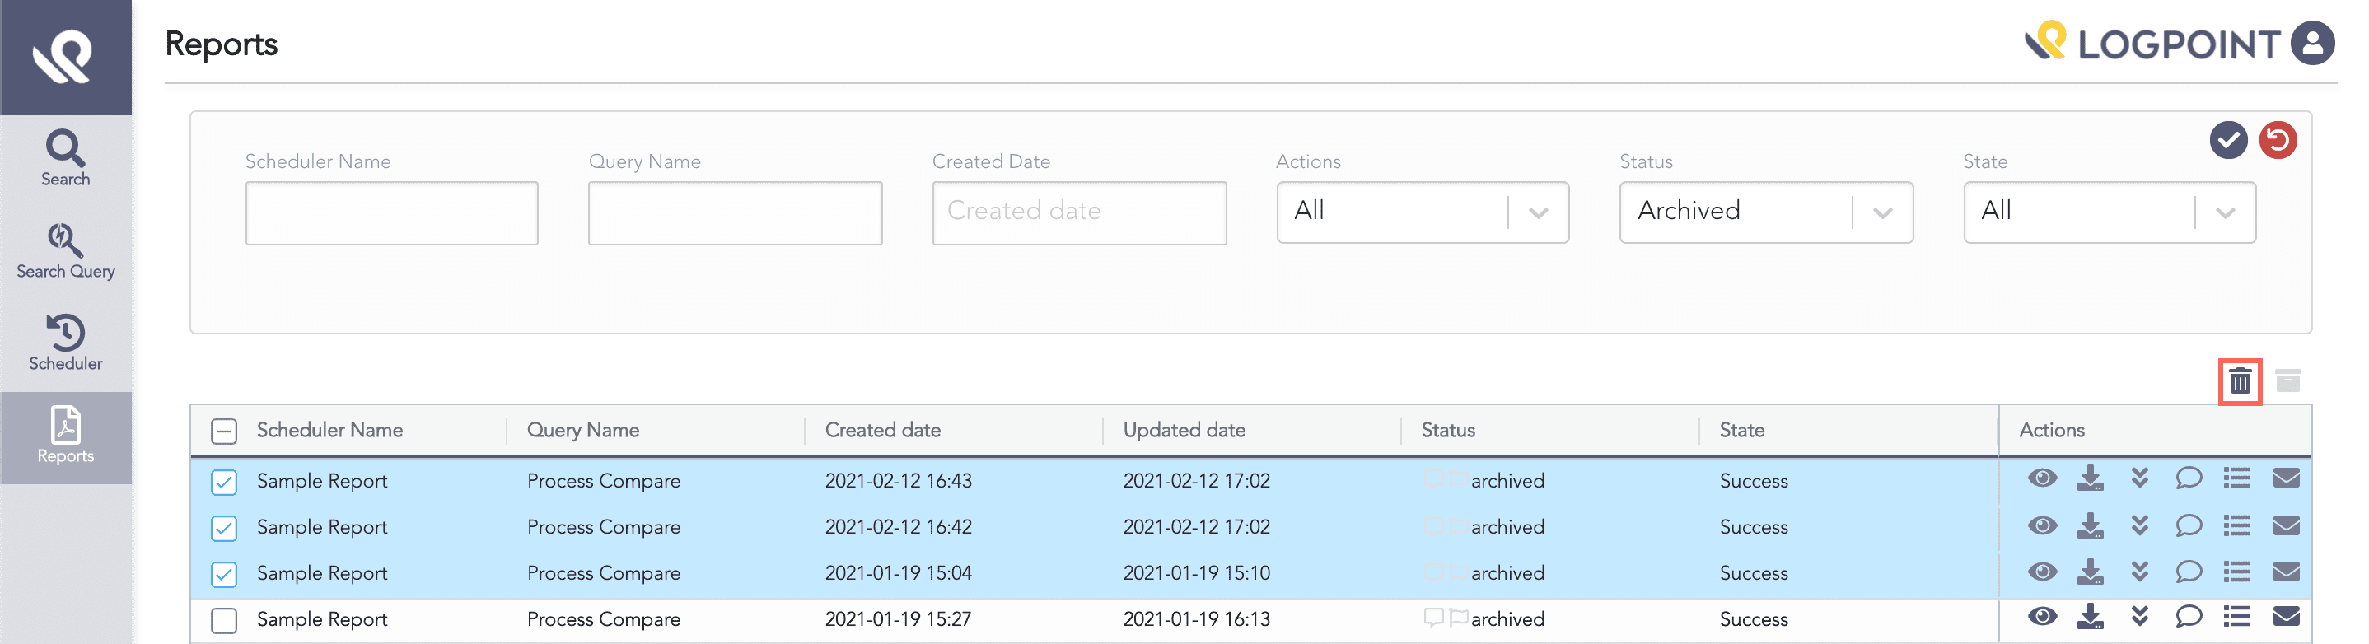View the 15:27 report with eye icon
Viewport: 2369px width, 644px height.
2042,618
